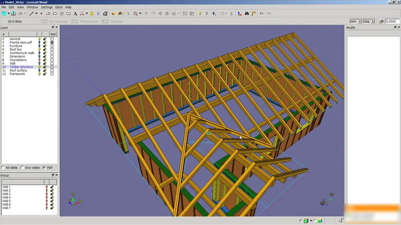Image resolution: width=401 pixels, height=225 pixels.
Task: Open the deg angle units dropdown
Action: tap(373, 21)
